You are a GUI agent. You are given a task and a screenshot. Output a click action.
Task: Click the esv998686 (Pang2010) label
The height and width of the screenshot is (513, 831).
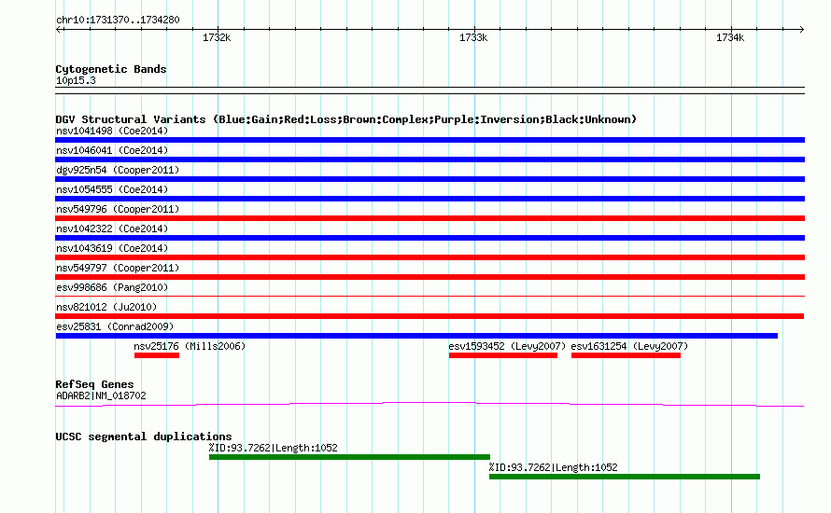[112, 287]
